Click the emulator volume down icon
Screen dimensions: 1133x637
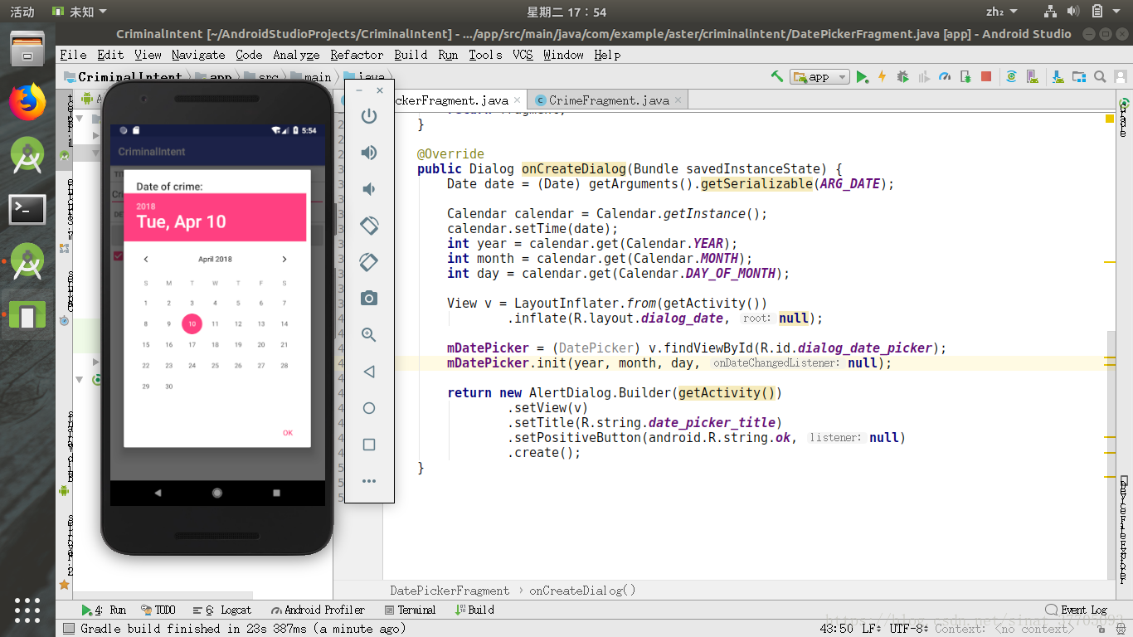tap(369, 189)
